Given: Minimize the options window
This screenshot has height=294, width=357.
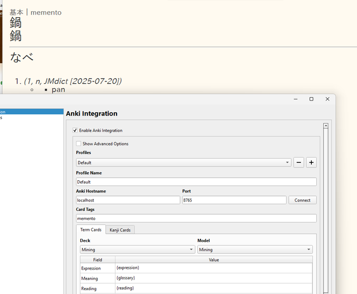Looking at the screenshot, I should [296, 99].
